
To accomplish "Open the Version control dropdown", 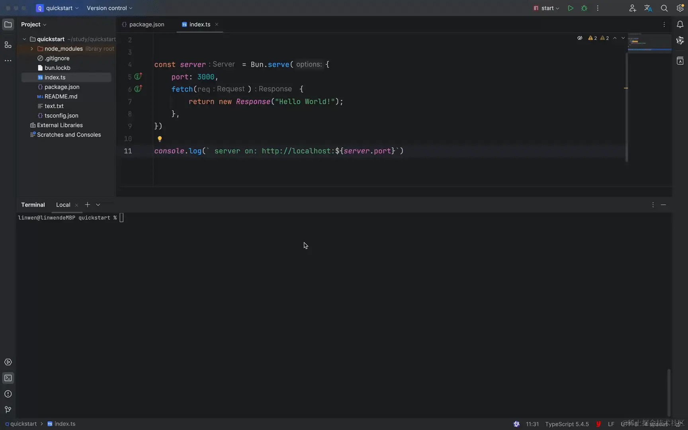I will pyautogui.click(x=109, y=8).
